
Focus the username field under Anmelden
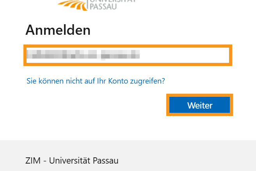128,55
